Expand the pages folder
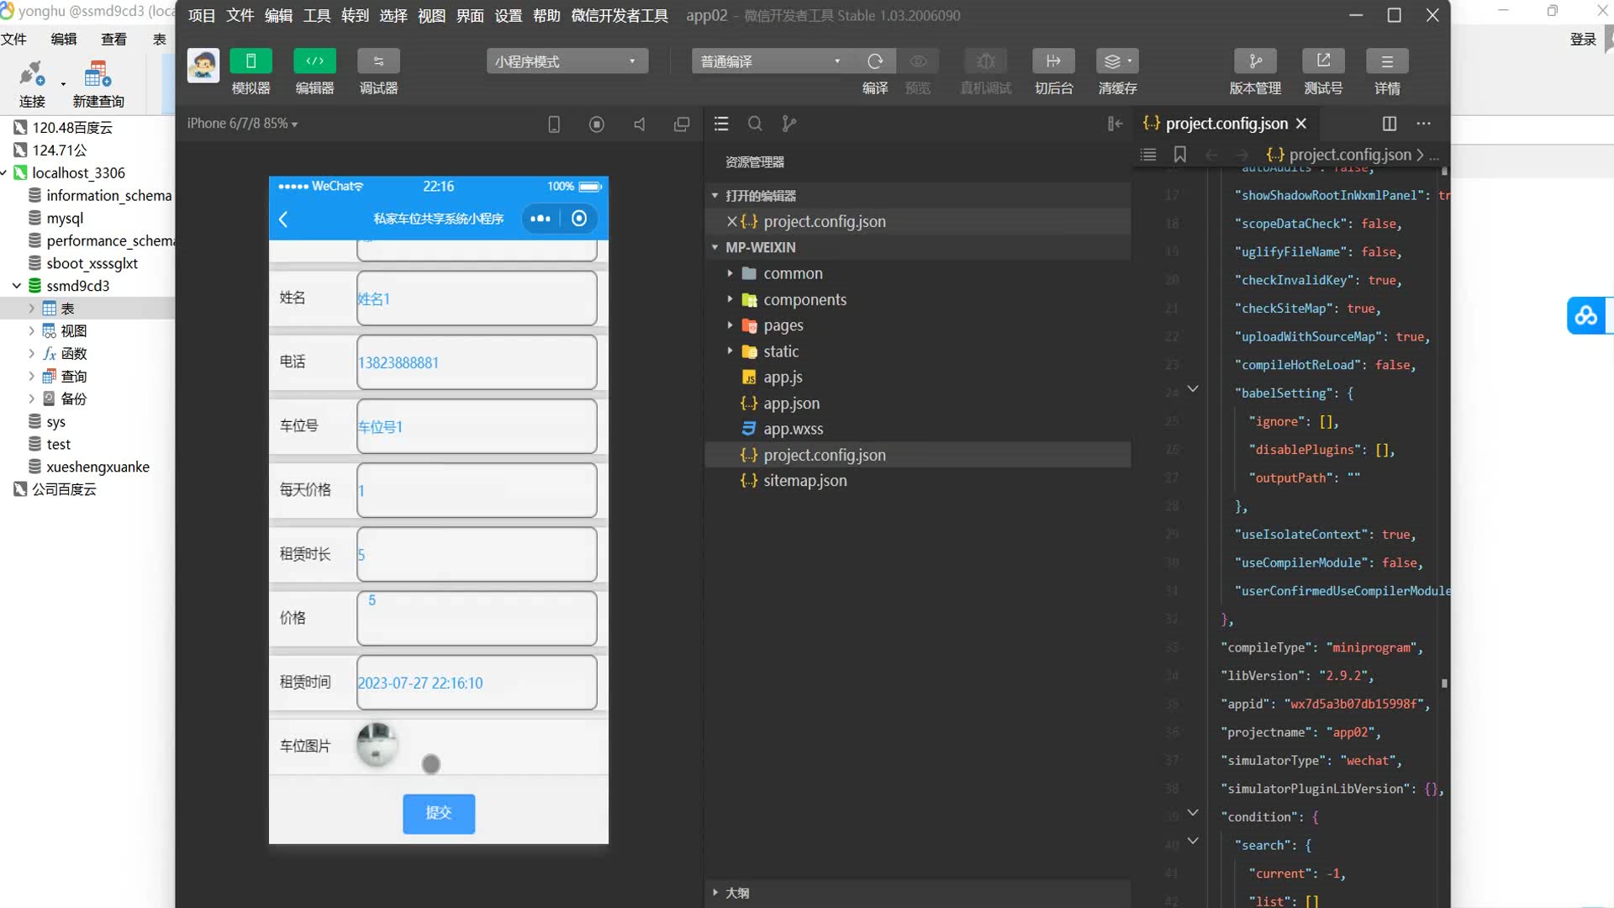 click(x=783, y=325)
